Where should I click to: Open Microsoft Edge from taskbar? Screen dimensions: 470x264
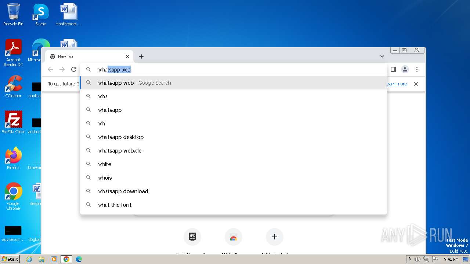pos(79,259)
